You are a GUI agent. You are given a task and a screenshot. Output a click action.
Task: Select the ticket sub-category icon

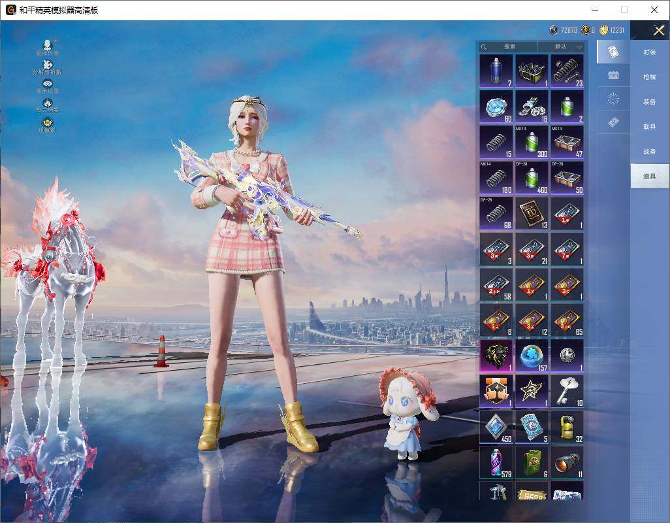pos(613,122)
